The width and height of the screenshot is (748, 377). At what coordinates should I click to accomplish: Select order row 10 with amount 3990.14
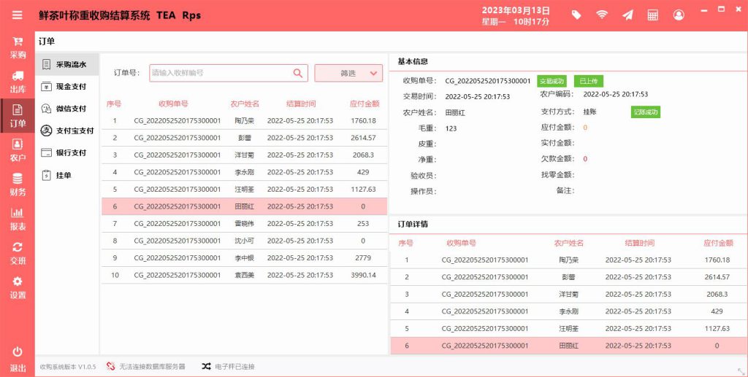(x=244, y=275)
